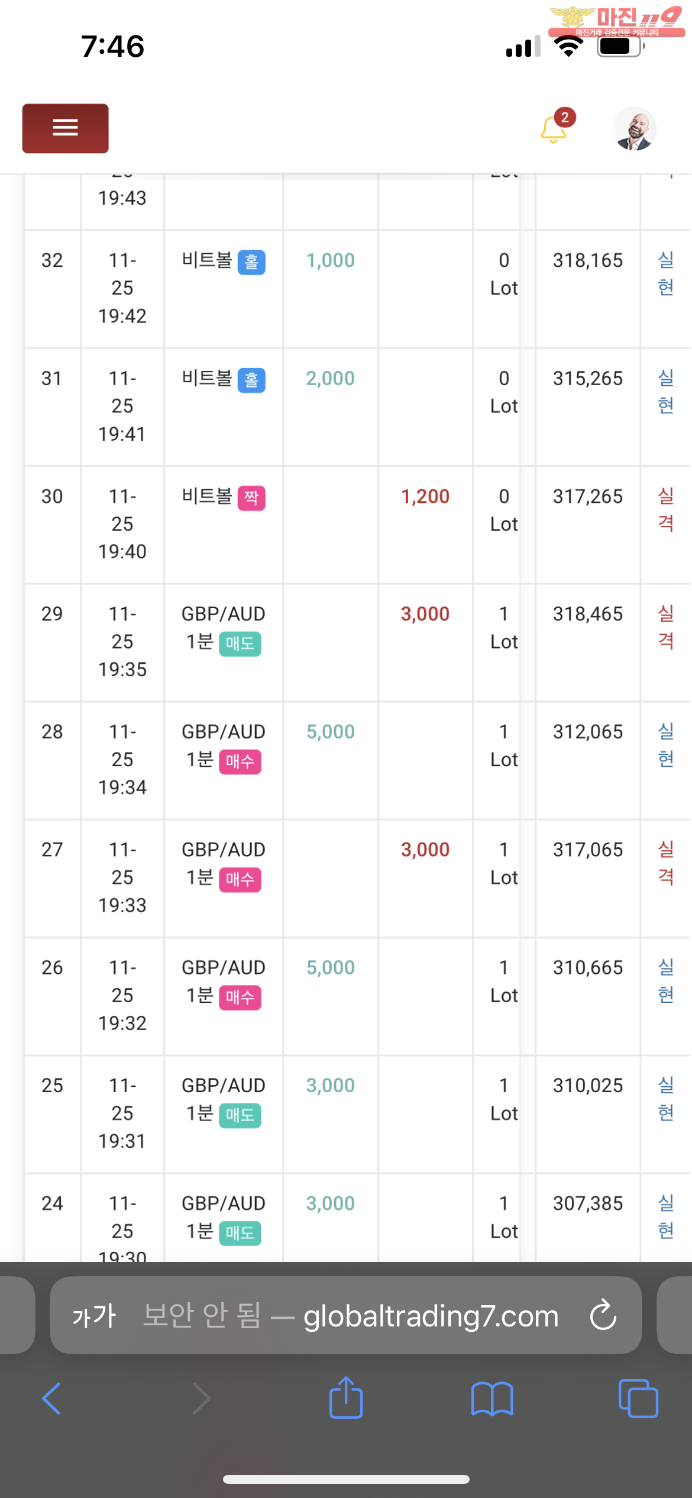Open the Safari tabs overview icon
Screen dimensions: 692x1498
tap(638, 1399)
